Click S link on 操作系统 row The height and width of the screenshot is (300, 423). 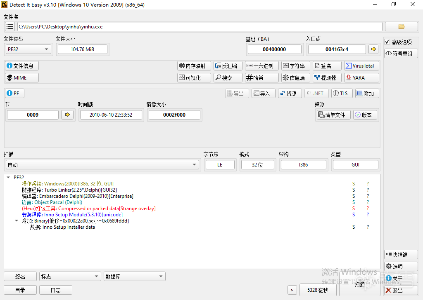pyautogui.click(x=354, y=184)
